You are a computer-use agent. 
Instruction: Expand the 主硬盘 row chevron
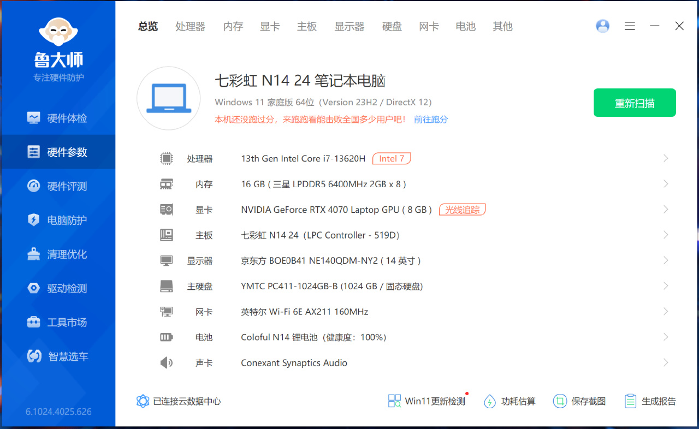click(x=666, y=286)
